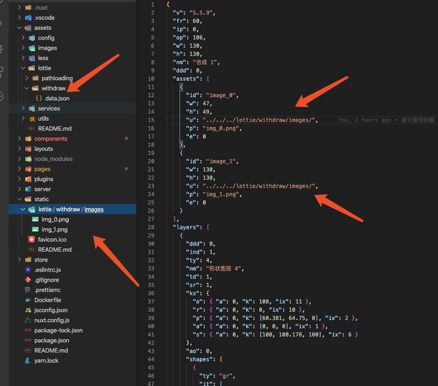The height and width of the screenshot is (386, 438).
Task: Click the .vscode folder icon
Action: tap(28, 17)
